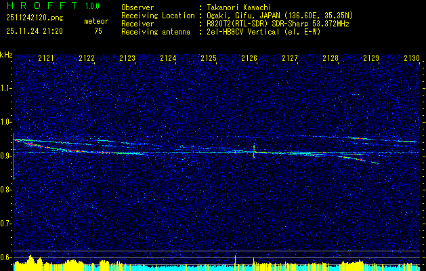The image size is (426, 271).
Task: Click the R820T2(RTL-SDR) SDR-Sharp 53.372MHz text
Action: (278, 24)
